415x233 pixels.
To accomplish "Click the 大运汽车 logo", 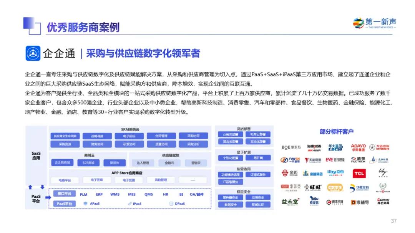I will click(x=379, y=147).
